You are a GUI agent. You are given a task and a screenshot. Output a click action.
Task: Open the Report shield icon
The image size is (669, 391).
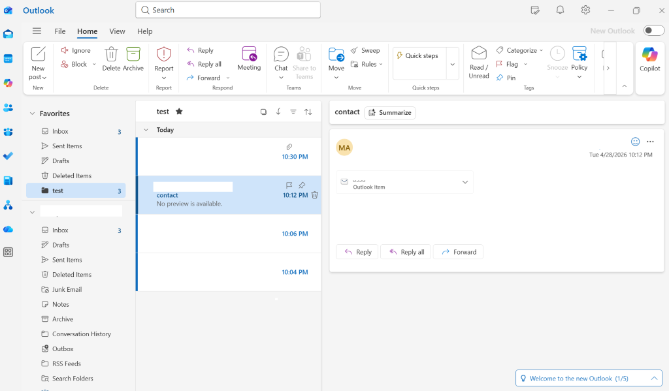pyautogui.click(x=164, y=54)
